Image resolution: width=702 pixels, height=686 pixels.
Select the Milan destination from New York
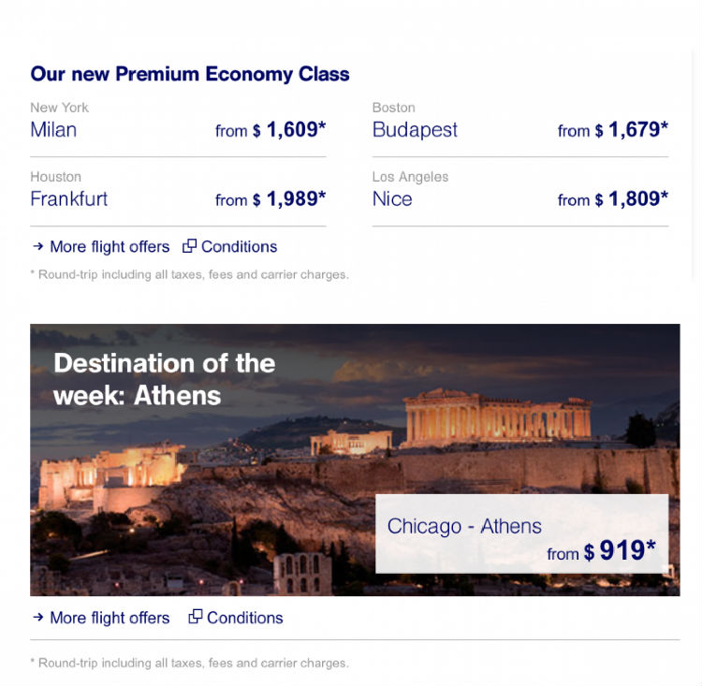click(53, 130)
